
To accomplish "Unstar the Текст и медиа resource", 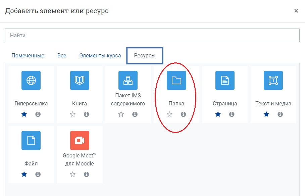I will [266, 114].
